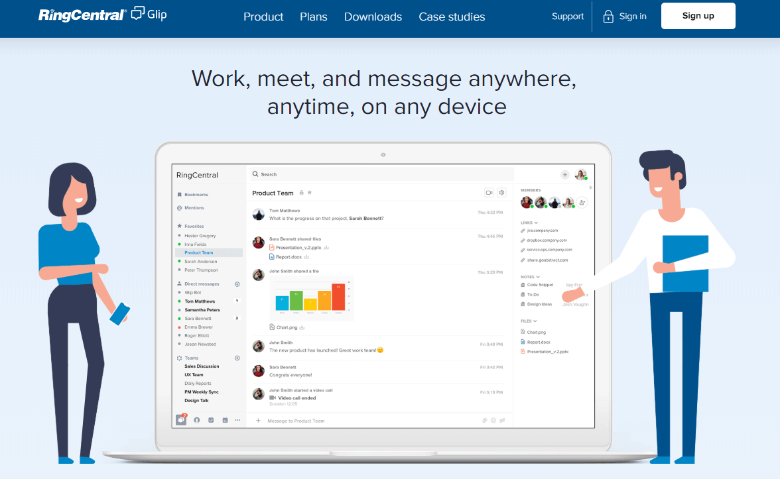Click the plus icon beside Direct messages
This screenshot has width=780, height=479.
pyautogui.click(x=237, y=284)
